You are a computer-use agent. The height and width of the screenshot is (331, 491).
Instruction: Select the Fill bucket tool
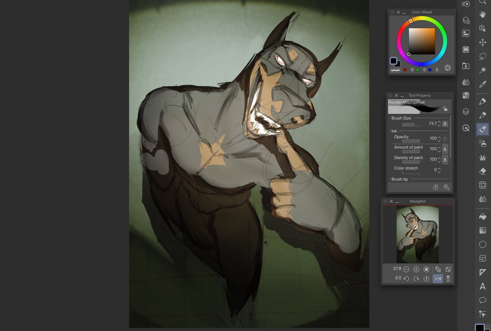482,216
